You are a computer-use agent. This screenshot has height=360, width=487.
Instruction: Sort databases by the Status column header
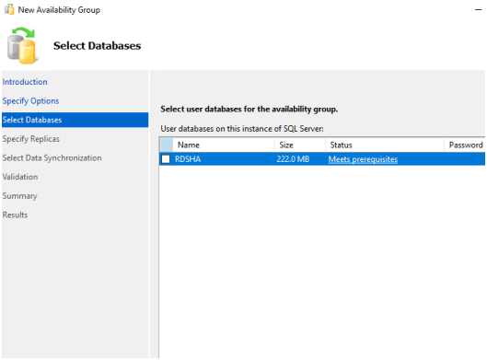(385, 145)
